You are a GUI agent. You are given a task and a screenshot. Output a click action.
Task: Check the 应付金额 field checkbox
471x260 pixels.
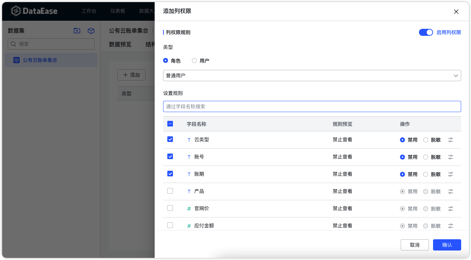170,225
